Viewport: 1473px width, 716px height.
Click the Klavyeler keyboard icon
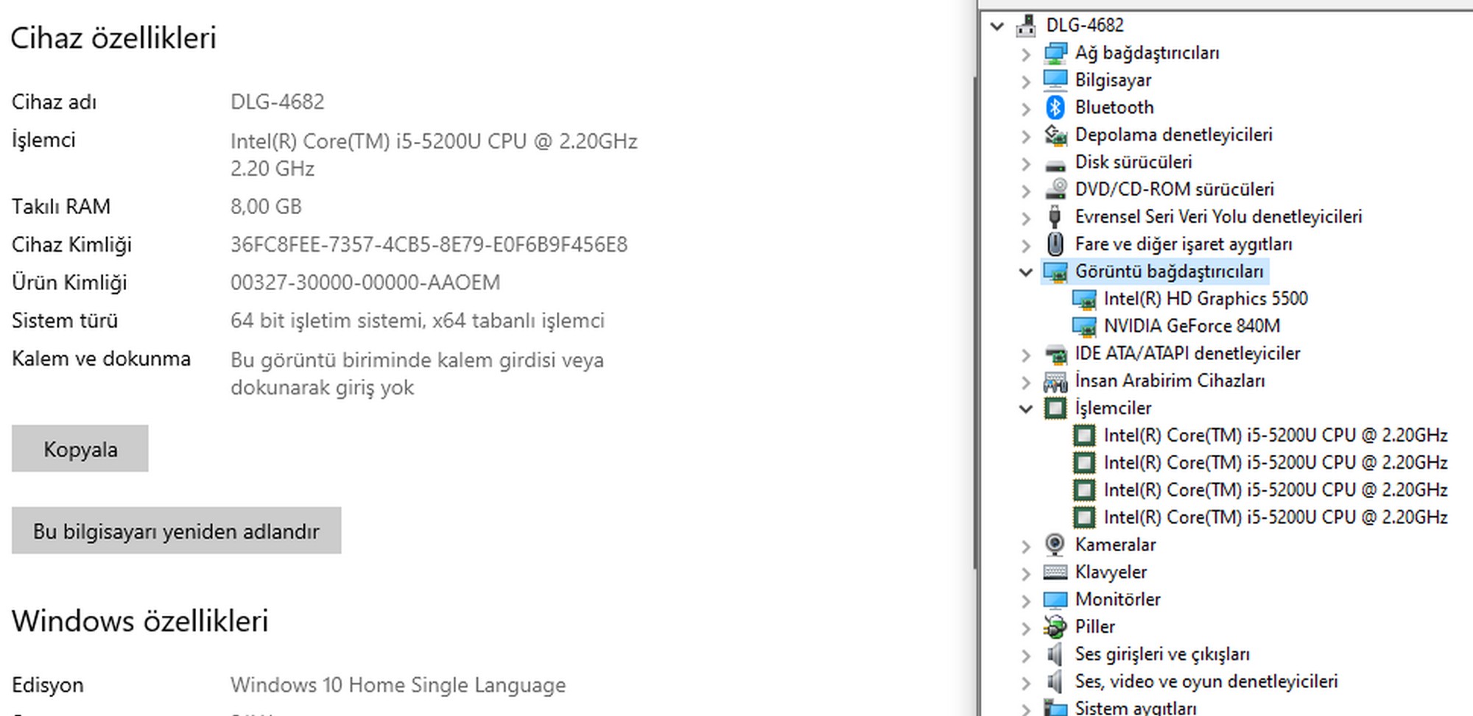[x=1055, y=572]
